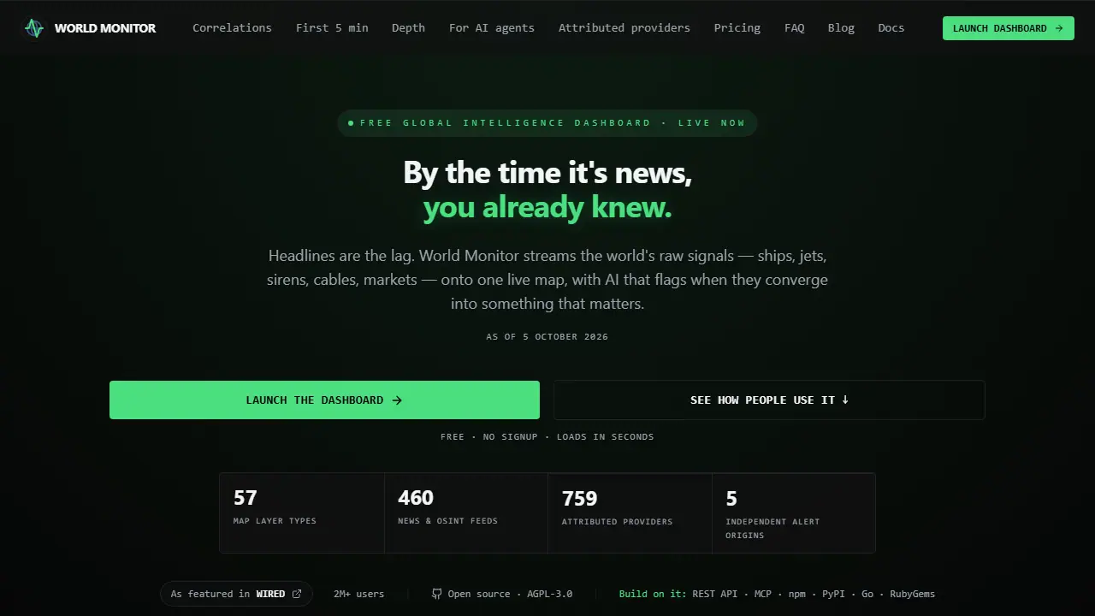Open the For AI agents nav link
The image size is (1095, 616).
coord(492,28)
